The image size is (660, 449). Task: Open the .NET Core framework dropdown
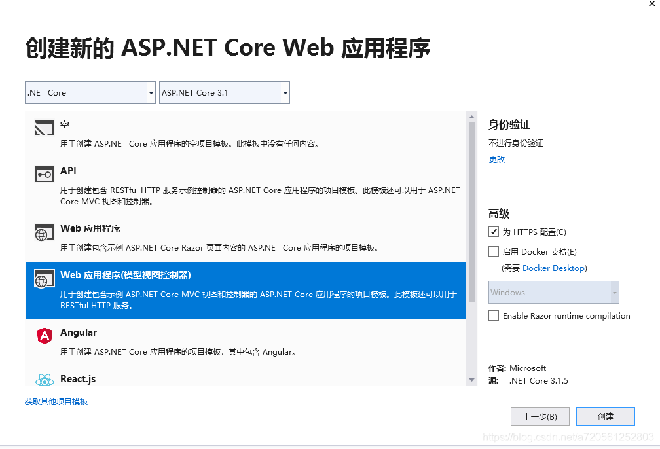point(90,92)
